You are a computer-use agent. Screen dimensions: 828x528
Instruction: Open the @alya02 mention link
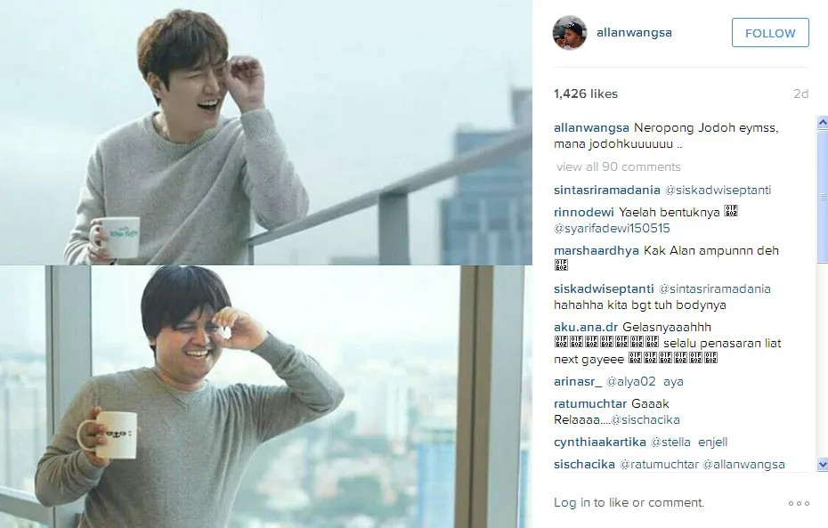tap(630, 382)
